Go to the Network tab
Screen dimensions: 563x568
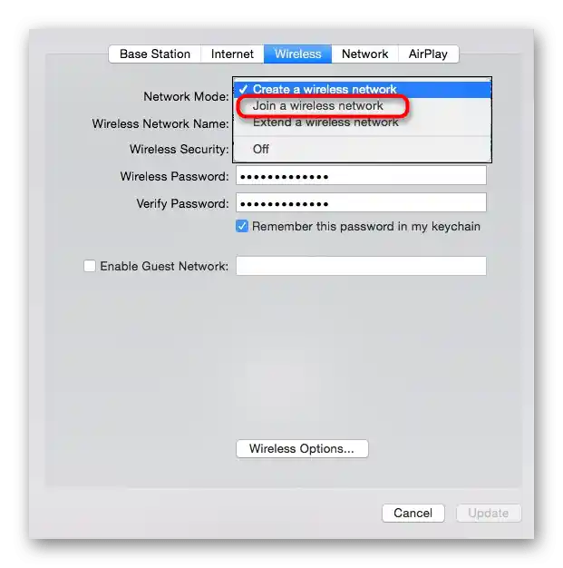(x=364, y=54)
